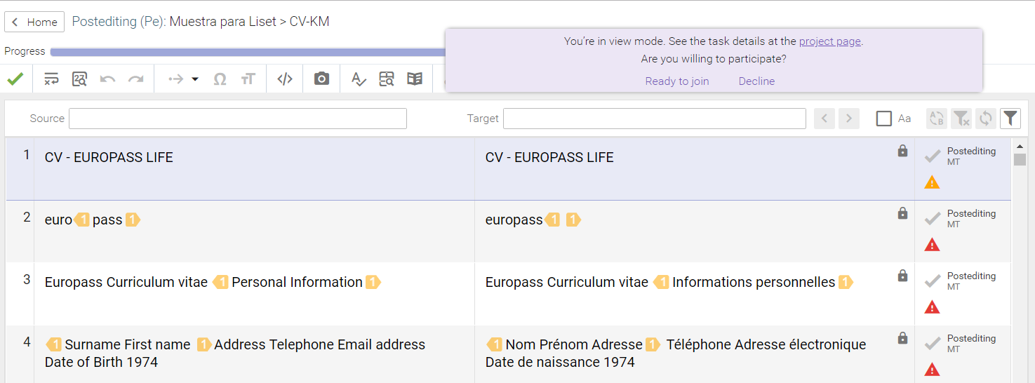Open the filter funnel options
The width and height of the screenshot is (1035, 383).
pos(1010,119)
